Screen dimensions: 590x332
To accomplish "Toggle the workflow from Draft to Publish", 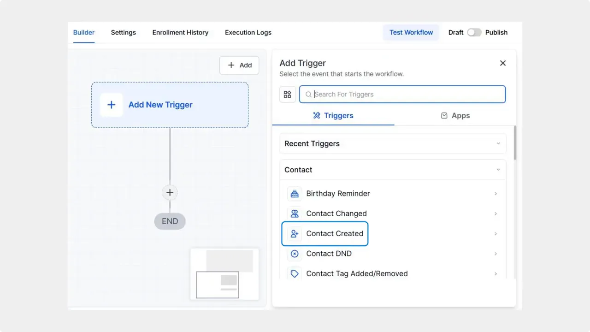I will pos(474,32).
